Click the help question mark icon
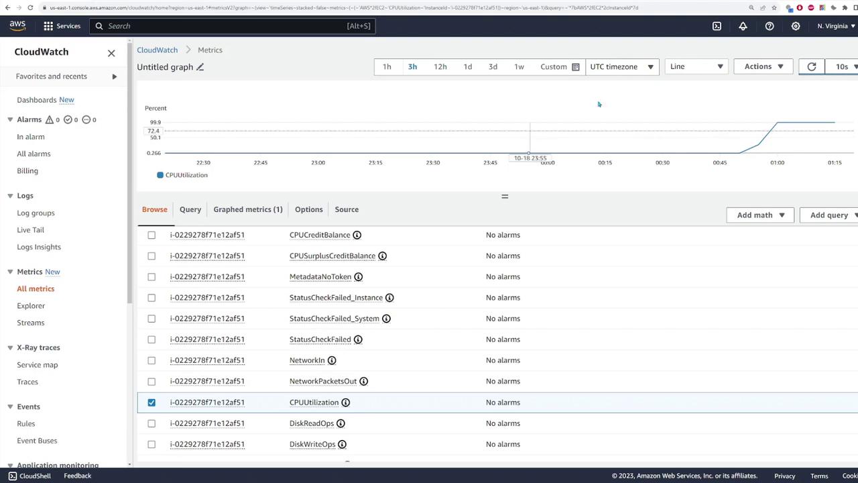 pyautogui.click(x=770, y=26)
